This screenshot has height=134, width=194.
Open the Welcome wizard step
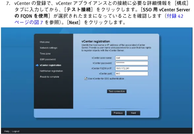(x=44, y=42)
